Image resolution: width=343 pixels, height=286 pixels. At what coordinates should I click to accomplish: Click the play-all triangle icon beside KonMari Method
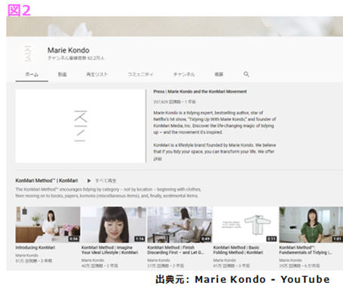pyautogui.click(x=89, y=181)
